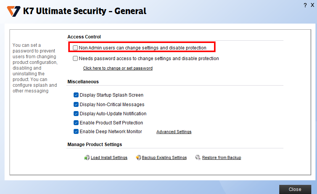Disable Display Non-Critical Messages checkbox

click(76, 104)
